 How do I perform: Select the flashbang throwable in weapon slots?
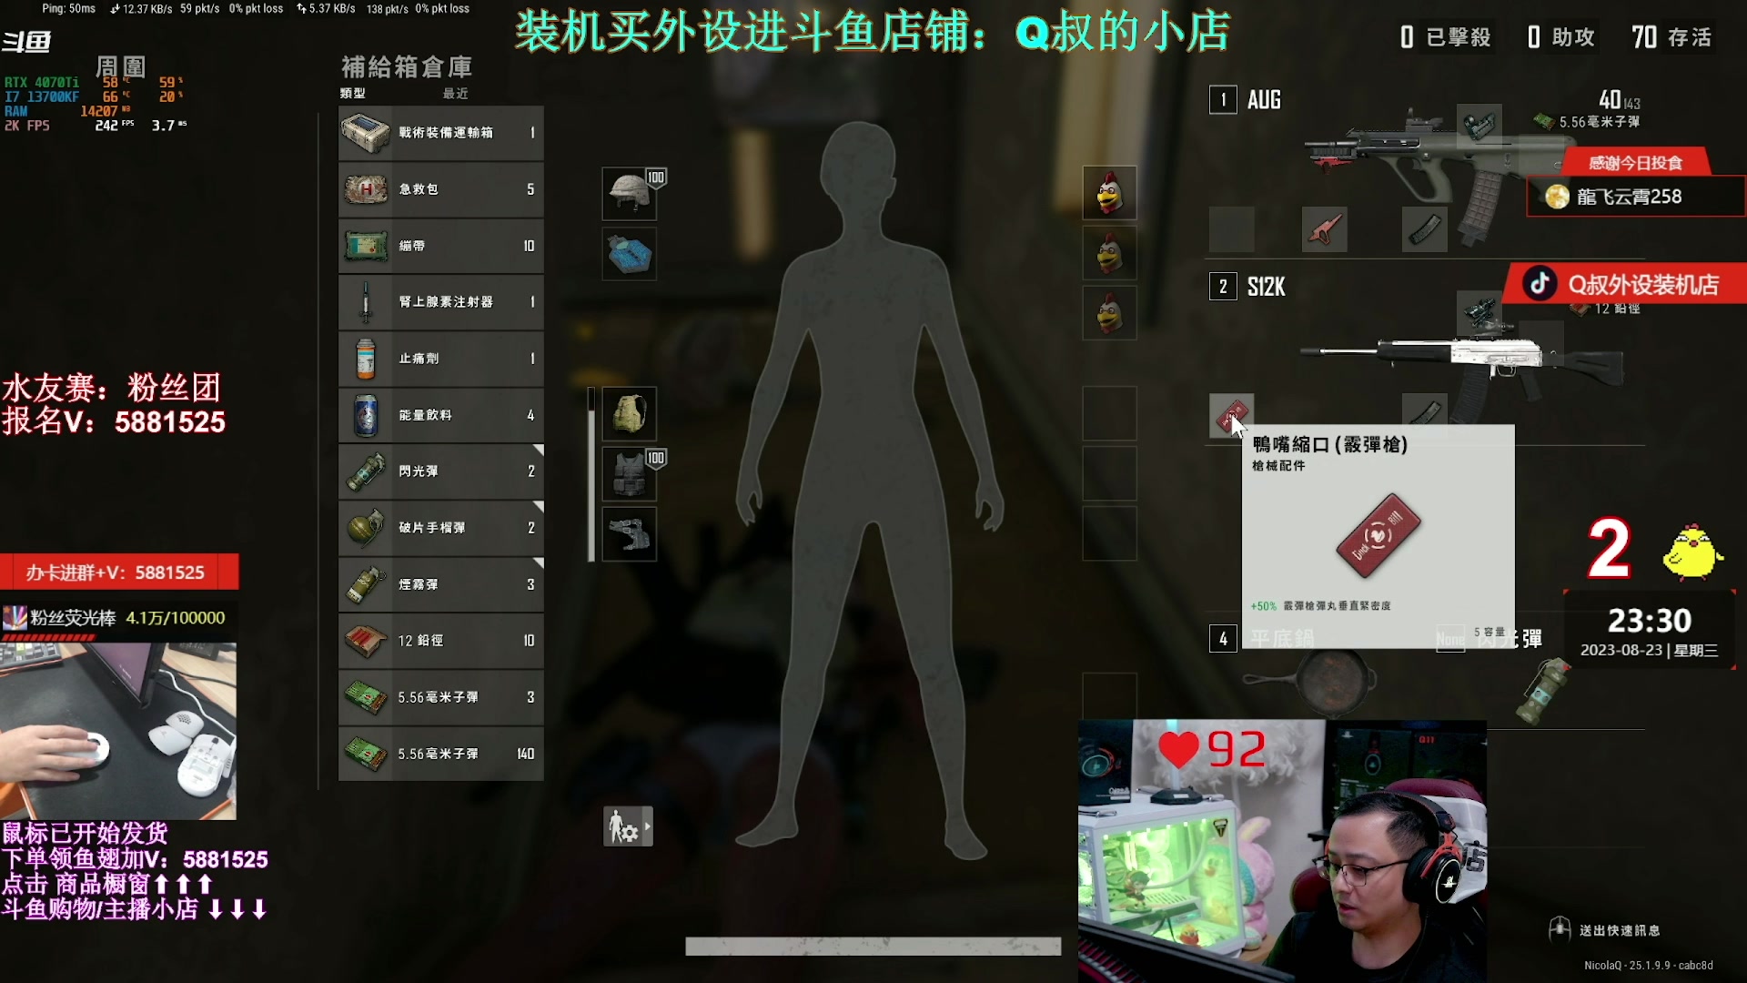tap(1542, 692)
